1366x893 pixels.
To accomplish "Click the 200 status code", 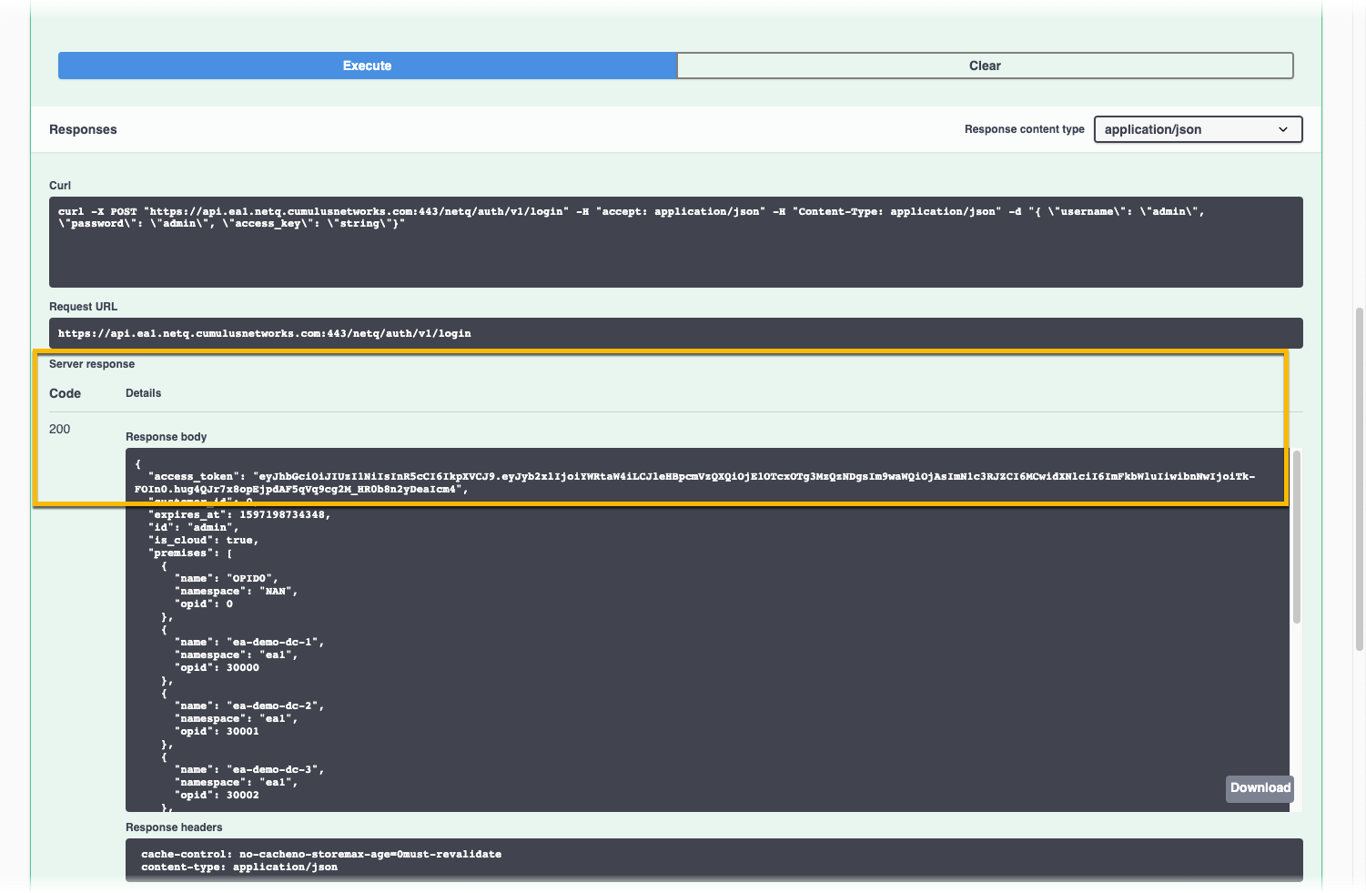I will click(60, 429).
